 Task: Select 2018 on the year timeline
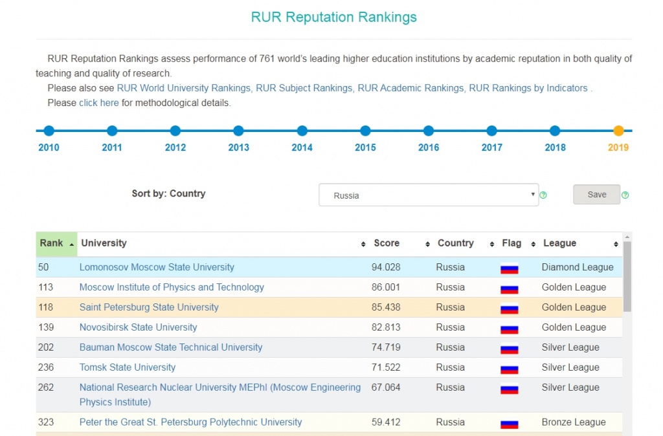click(x=555, y=130)
